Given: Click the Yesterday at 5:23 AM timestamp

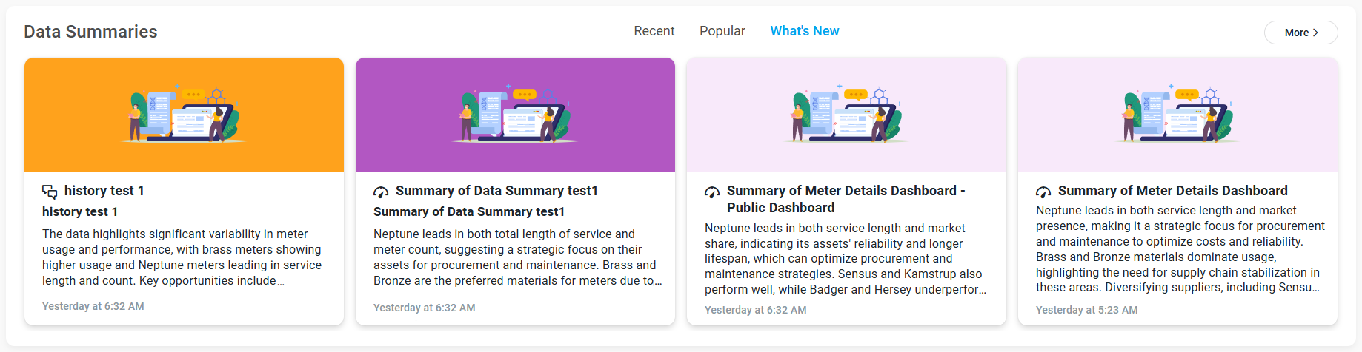Looking at the screenshot, I should click(1086, 310).
